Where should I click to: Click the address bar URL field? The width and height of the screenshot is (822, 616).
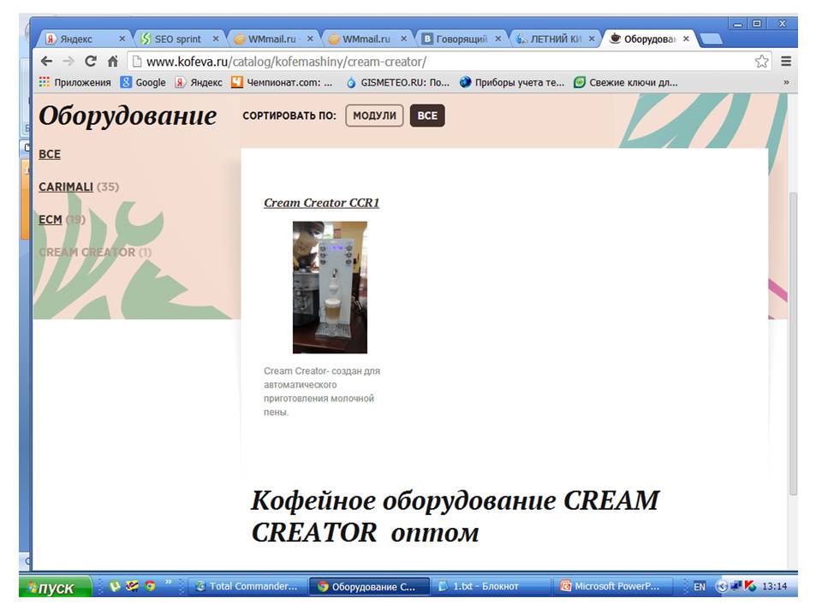(440, 62)
